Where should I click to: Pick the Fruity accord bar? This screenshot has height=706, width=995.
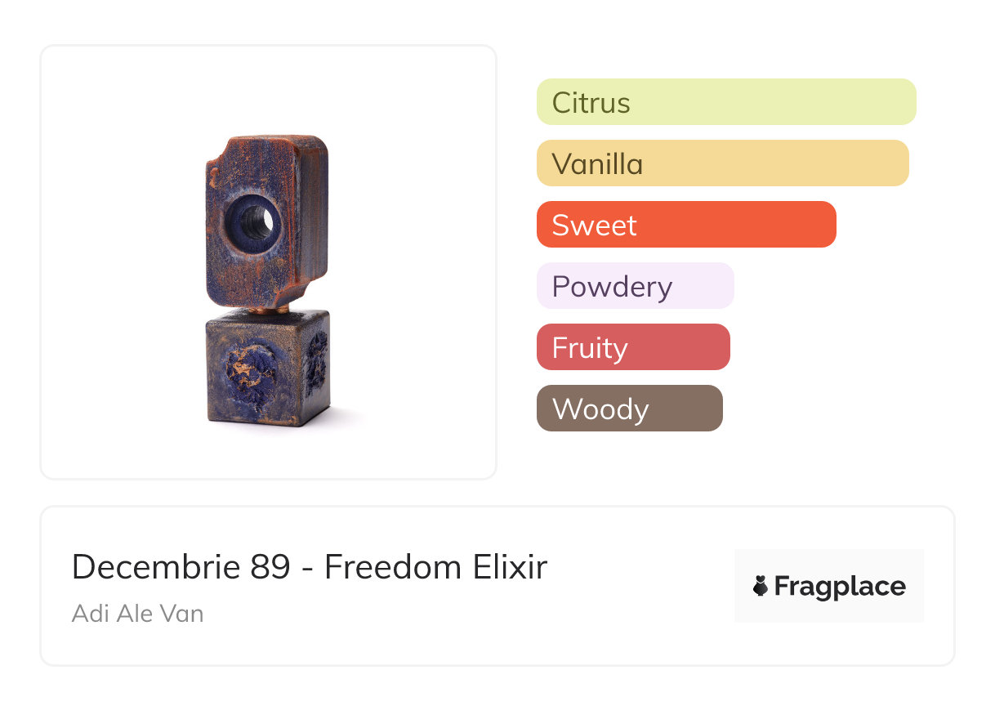(632, 347)
